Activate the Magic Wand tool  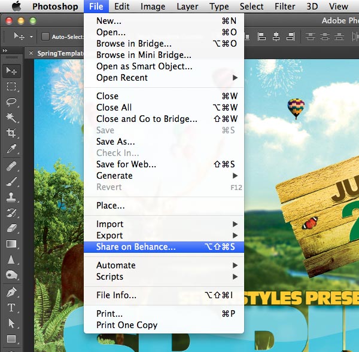click(11, 118)
